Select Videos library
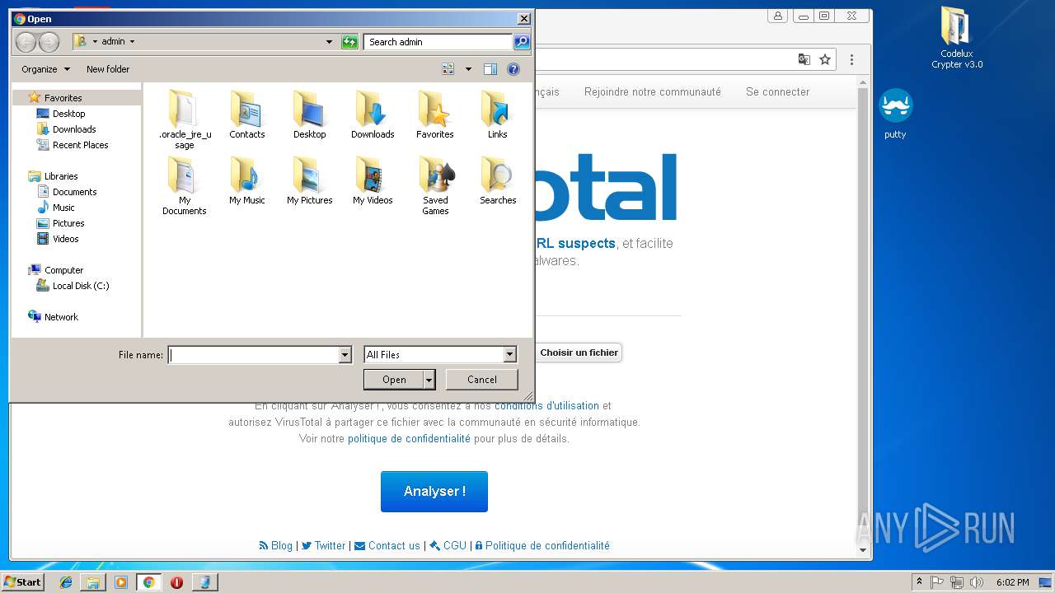Screen dimensions: 1055x593 click(x=65, y=239)
